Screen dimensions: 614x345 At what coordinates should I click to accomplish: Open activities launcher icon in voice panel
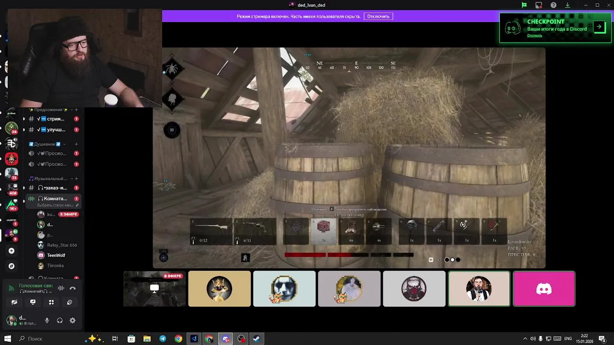[51, 302]
